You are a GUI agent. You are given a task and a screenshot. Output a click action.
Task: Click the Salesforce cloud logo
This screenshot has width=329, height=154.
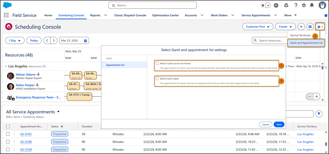click(x=7, y=5)
